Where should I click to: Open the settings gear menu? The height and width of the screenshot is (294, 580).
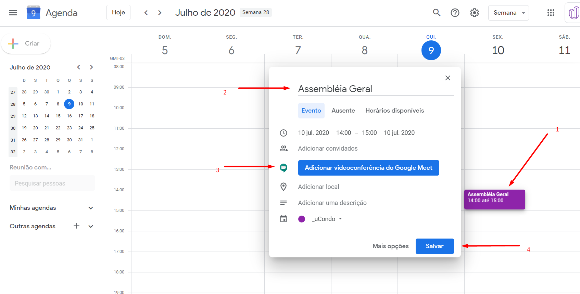475,13
